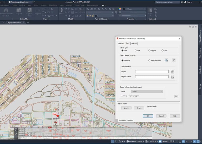The width and height of the screenshot is (202, 144).
Task: Click the Layers filter text field
Action: [151, 71]
